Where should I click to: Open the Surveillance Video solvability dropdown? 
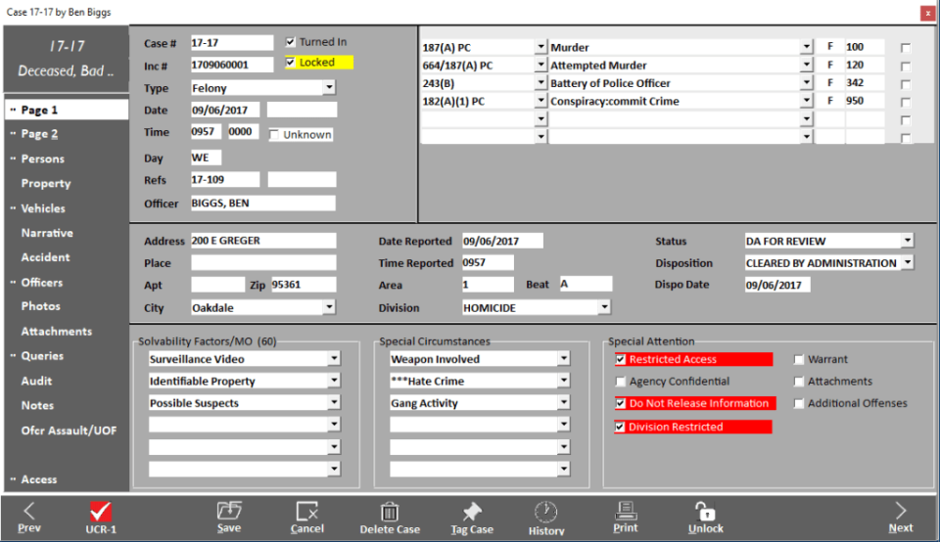click(x=334, y=359)
